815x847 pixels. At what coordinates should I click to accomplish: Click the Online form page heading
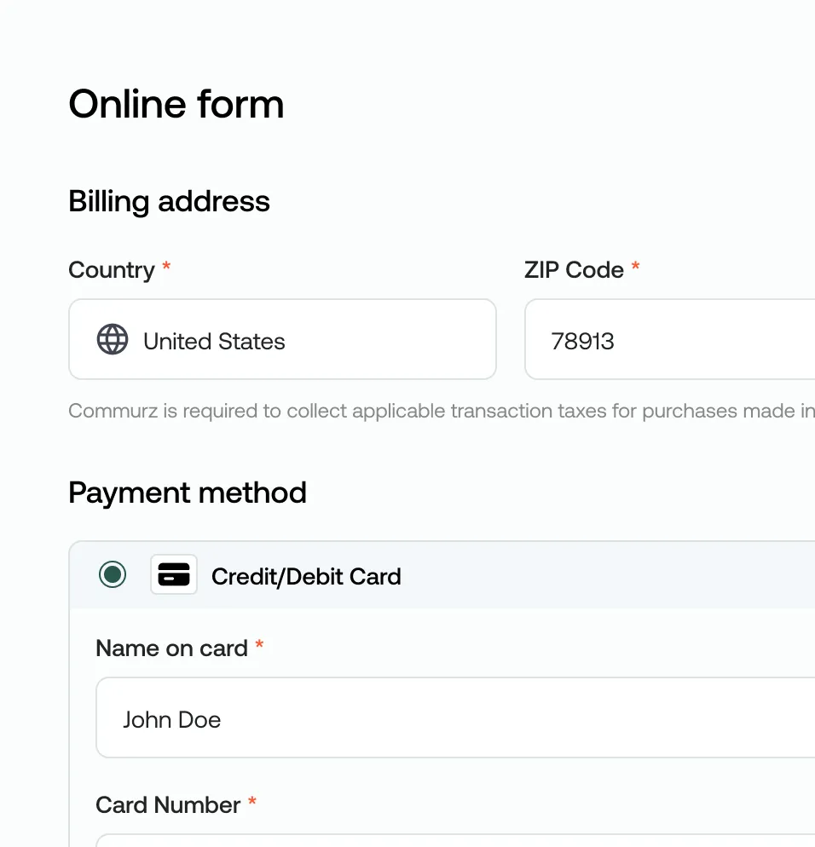pyautogui.click(x=176, y=105)
